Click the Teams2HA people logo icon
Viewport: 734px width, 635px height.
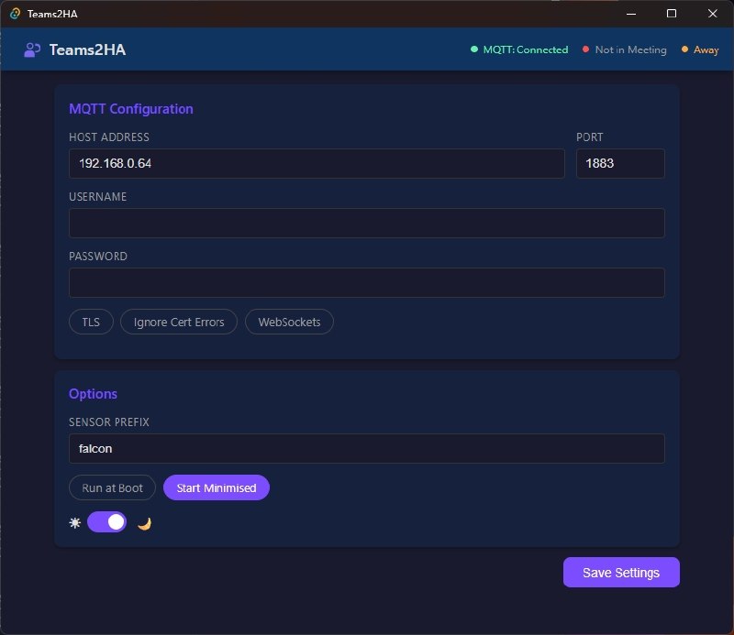pyautogui.click(x=32, y=50)
